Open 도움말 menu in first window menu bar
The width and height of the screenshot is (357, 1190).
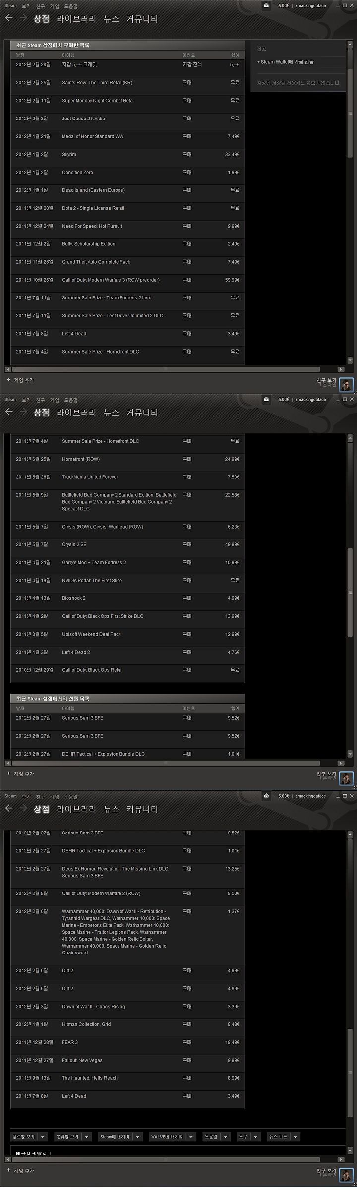[x=70, y=6]
